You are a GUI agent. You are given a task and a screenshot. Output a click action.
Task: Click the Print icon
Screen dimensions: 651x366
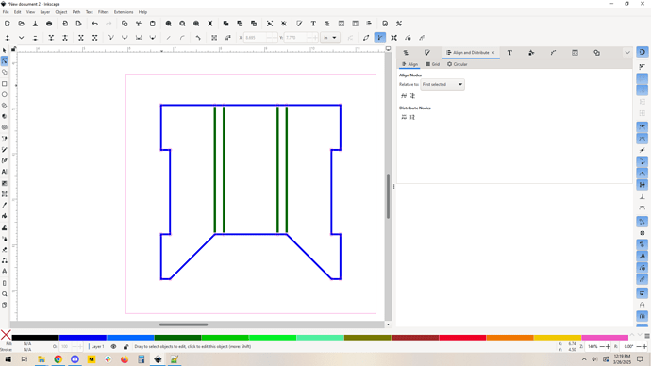[49, 24]
